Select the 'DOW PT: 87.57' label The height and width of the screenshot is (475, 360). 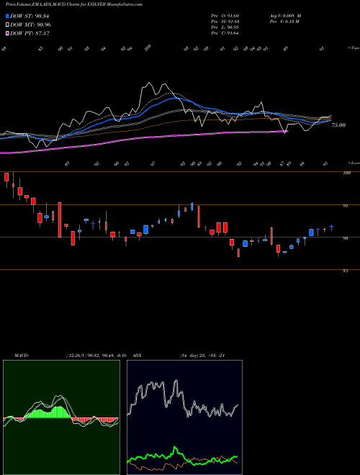point(30,34)
